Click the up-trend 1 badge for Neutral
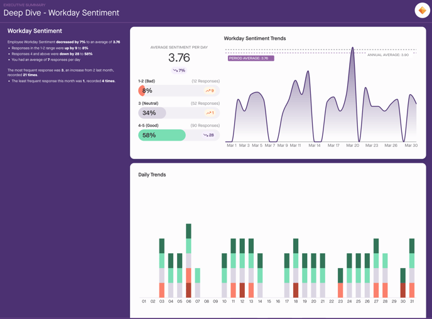Viewport: 432px width, 319px height. [210, 113]
